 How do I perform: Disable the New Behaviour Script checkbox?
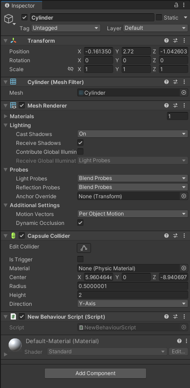(x=22, y=316)
